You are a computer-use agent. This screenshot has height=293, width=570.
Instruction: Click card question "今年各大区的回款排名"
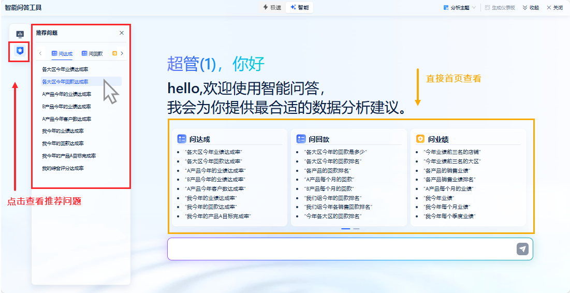pos(333,216)
